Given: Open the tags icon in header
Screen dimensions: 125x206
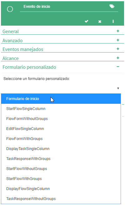Looking at the screenshot, I should 112,6.
